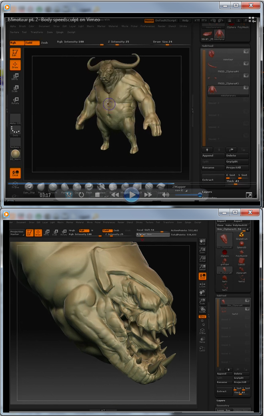
Task: Expand the Geometry section in the creature-head window
Action: tap(223, 406)
